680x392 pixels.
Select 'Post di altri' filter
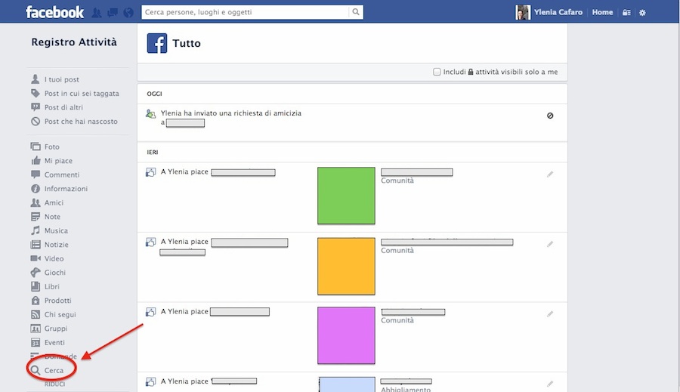pos(63,107)
